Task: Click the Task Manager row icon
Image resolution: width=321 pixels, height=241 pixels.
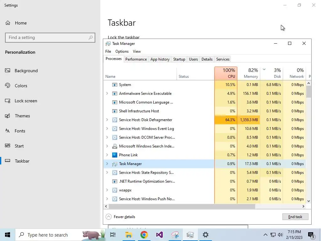Action: click(x=115, y=164)
